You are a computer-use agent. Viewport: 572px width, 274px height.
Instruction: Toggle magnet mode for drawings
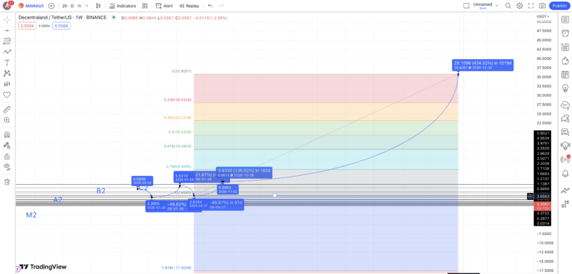(7, 134)
